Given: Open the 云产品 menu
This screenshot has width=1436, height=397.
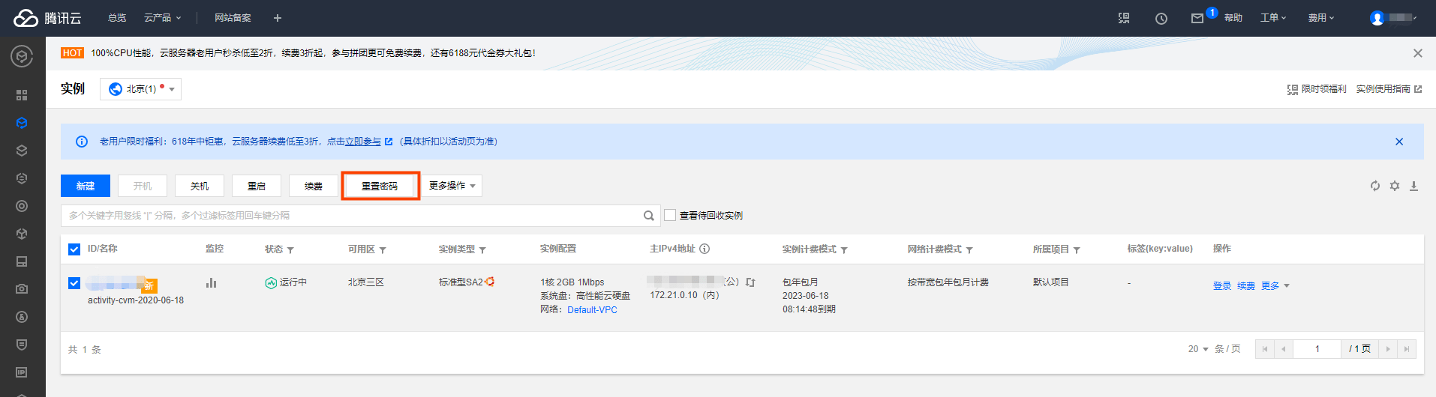Looking at the screenshot, I should pos(162,18).
